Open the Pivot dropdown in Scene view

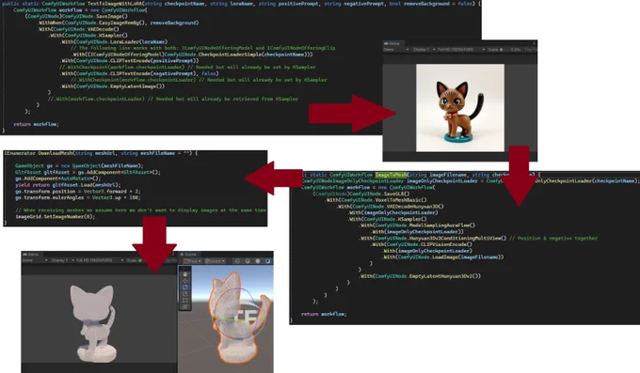192,261
